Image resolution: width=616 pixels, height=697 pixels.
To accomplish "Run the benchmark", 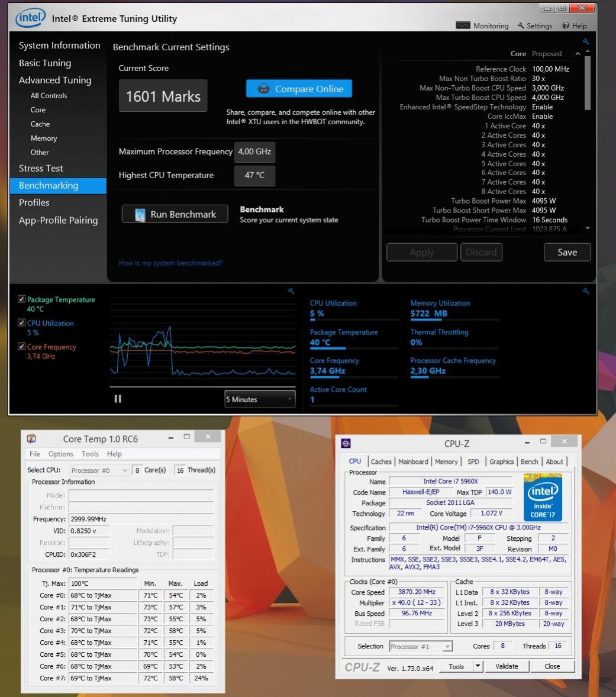I will point(175,214).
